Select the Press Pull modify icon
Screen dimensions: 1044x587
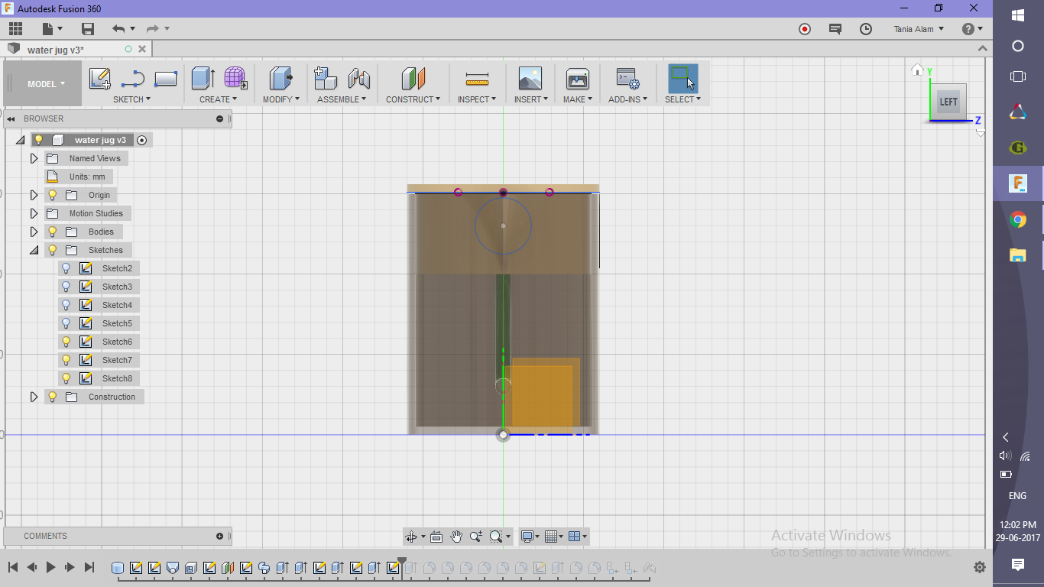click(281, 79)
